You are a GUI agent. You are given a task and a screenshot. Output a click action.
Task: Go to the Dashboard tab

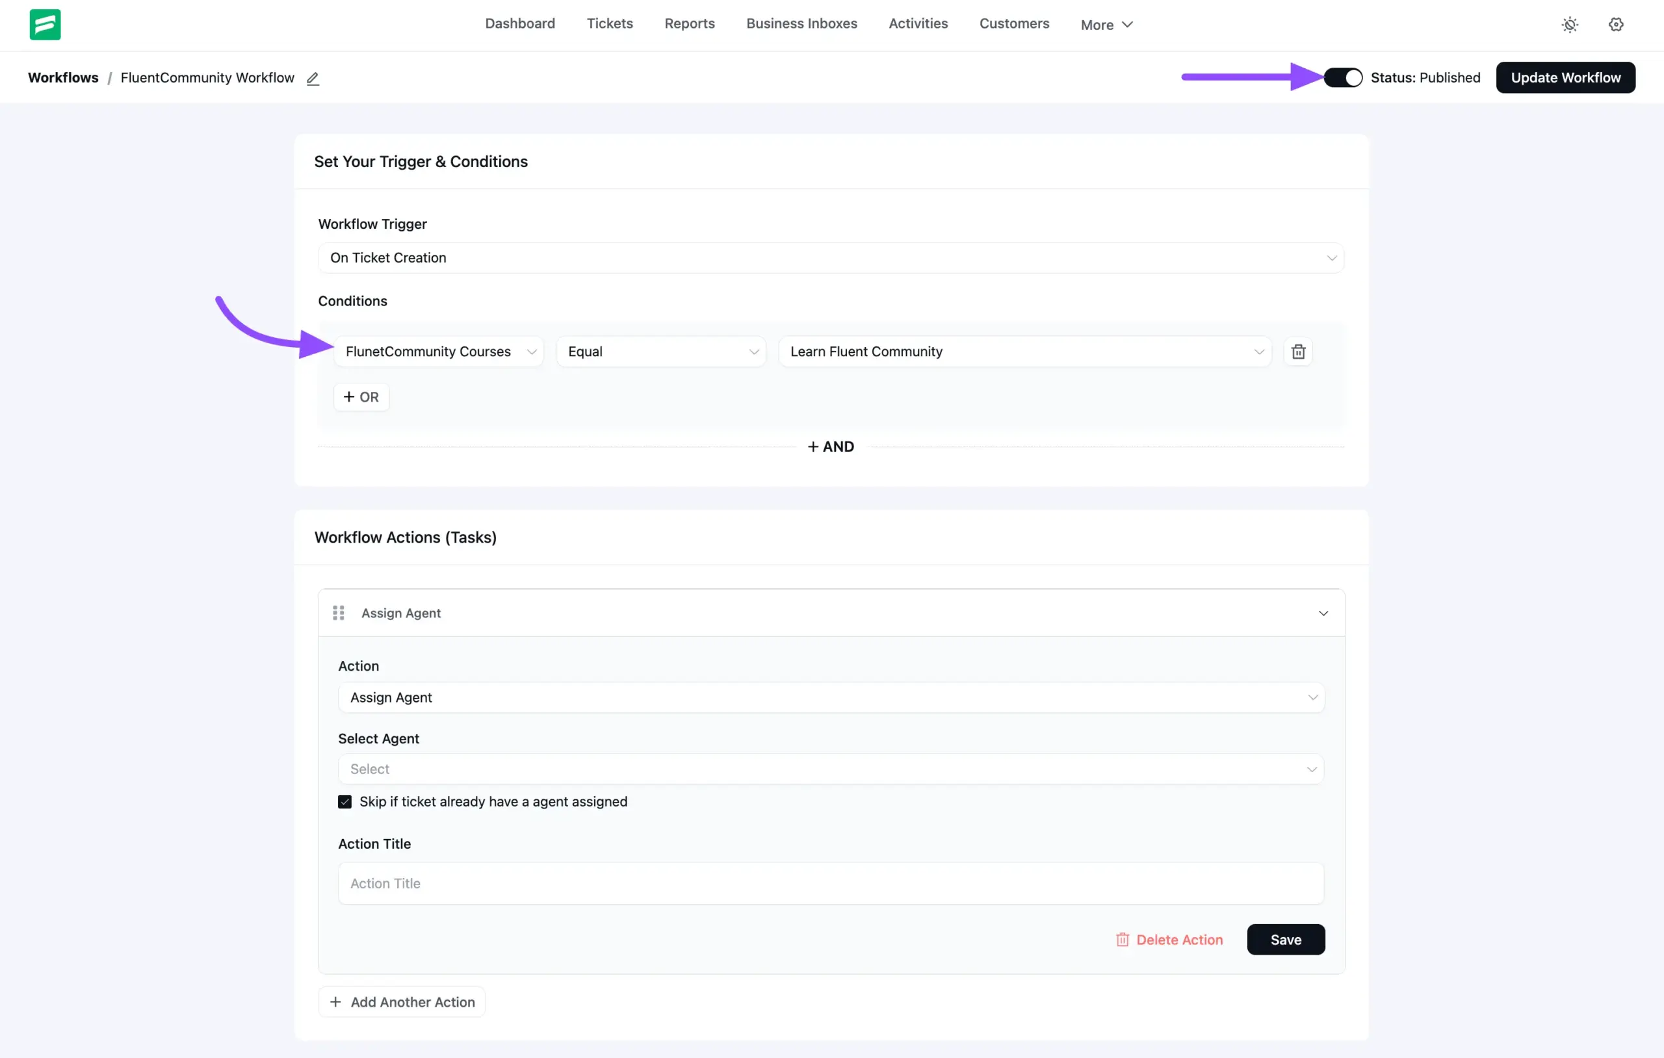pyautogui.click(x=519, y=23)
